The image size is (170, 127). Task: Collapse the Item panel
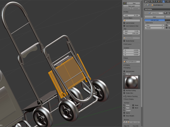click(x=124, y=58)
